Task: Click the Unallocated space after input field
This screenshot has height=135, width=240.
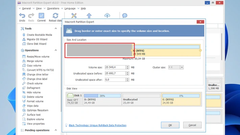Action: tap(115, 80)
